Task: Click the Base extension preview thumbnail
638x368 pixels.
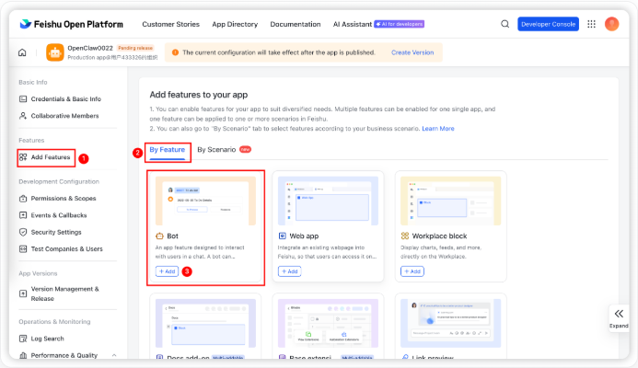Action: click(329, 323)
